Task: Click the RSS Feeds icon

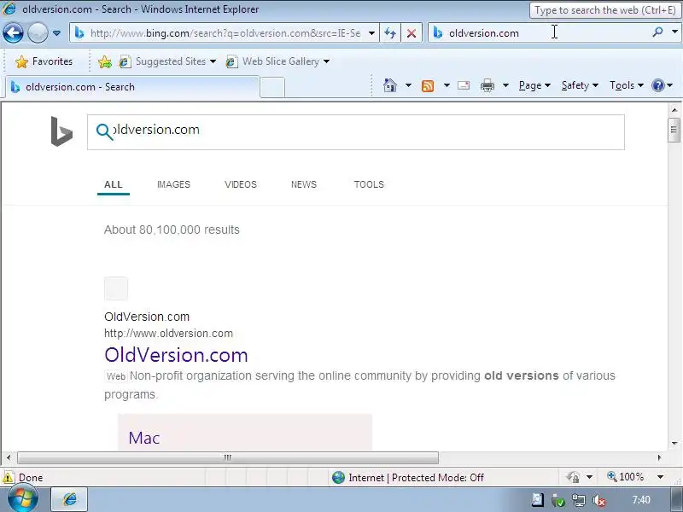Action: [428, 86]
